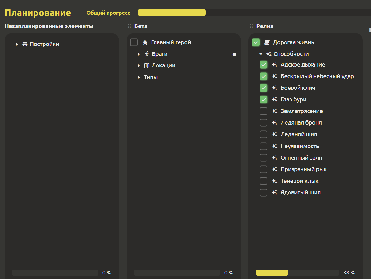Click the buildings icon next to Постройки
The width and height of the screenshot is (371, 279).
tap(25, 44)
